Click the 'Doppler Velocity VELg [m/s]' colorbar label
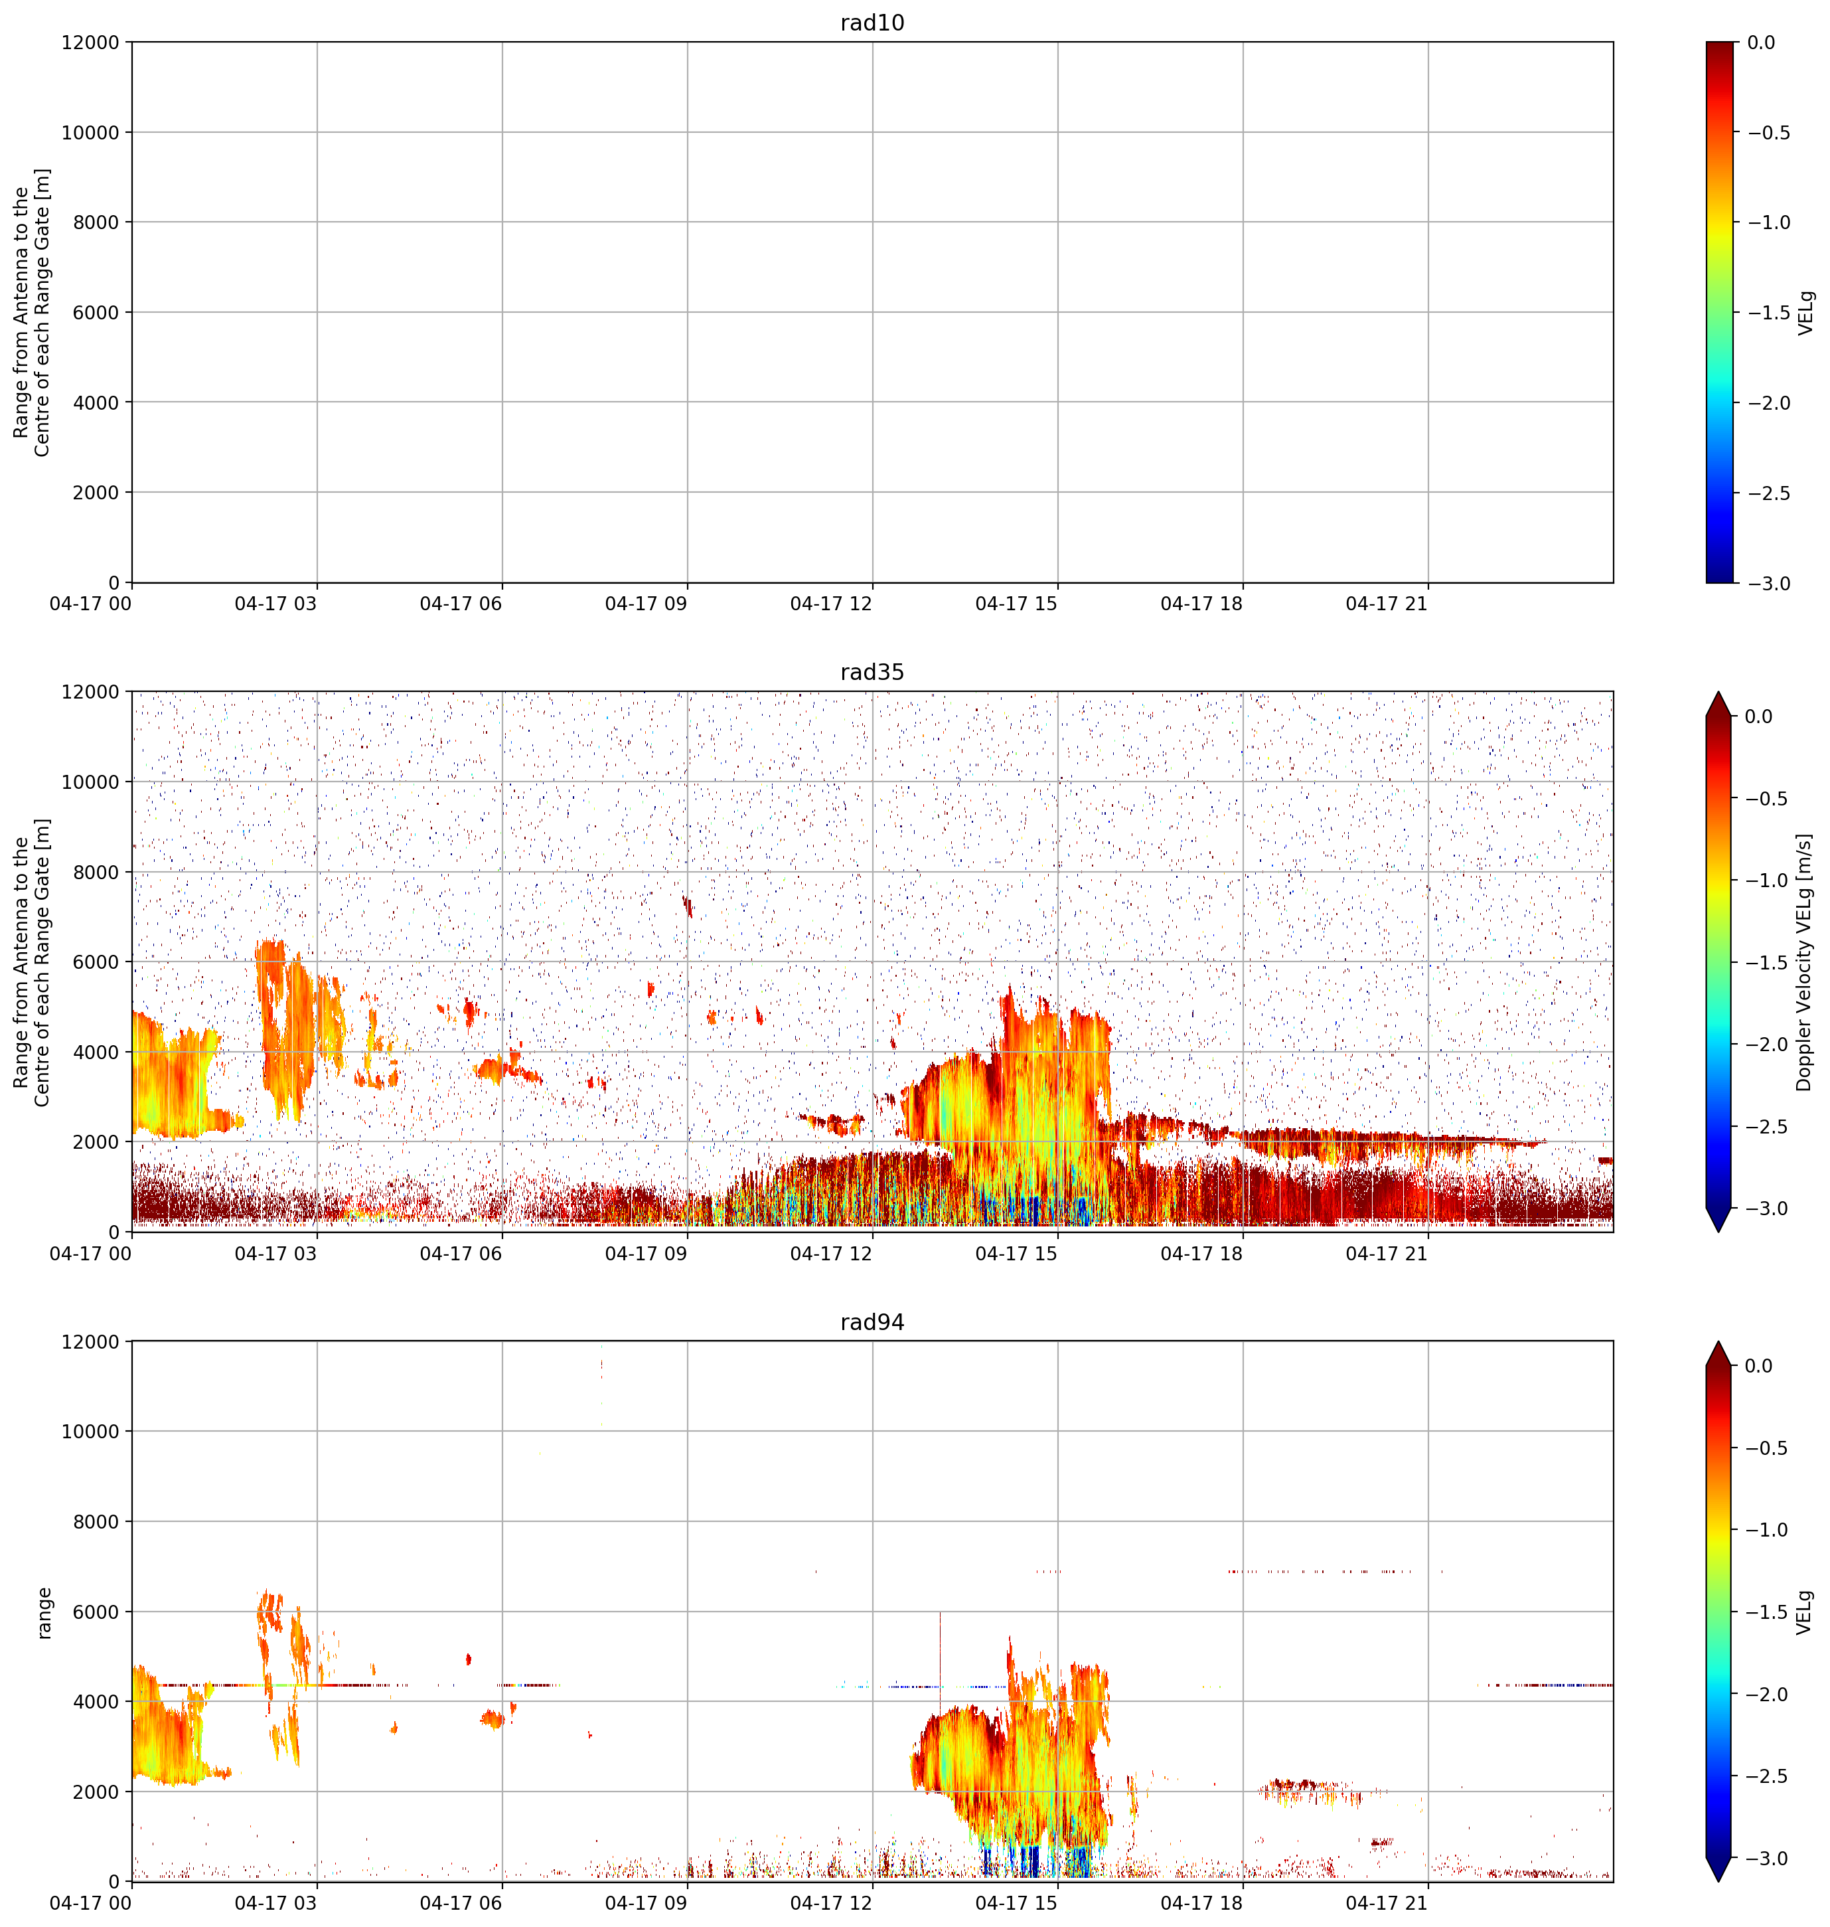This screenshot has height=1927, width=1830. tap(1803, 962)
